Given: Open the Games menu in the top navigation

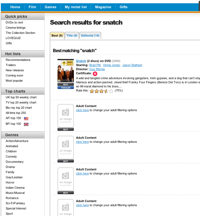Looking at the screenshot, I should pos(50,7).
